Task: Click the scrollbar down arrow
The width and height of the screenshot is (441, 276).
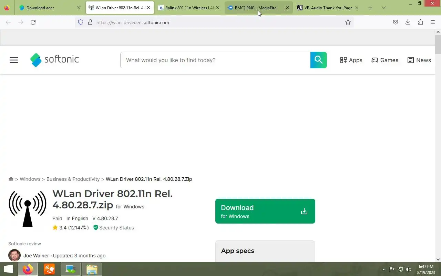Action: (438, 259)
